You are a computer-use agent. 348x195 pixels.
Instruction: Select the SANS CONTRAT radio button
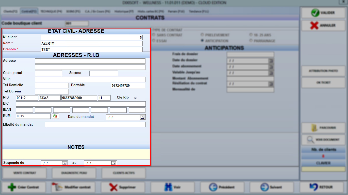[154, 35]
